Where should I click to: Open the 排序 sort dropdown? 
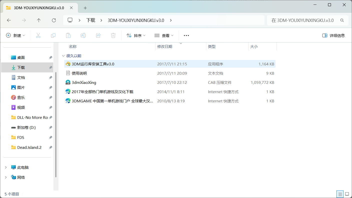click(x=136, y=35)
